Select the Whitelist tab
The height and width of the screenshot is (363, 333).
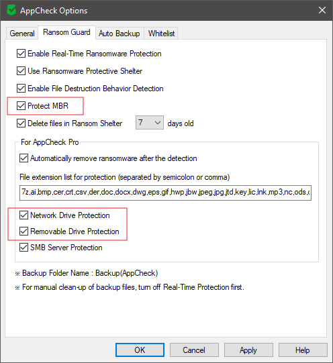point(161,34)
